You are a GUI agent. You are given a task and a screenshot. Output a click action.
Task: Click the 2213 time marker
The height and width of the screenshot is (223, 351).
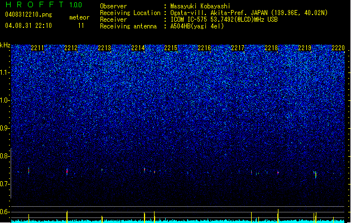coord(104,48)
